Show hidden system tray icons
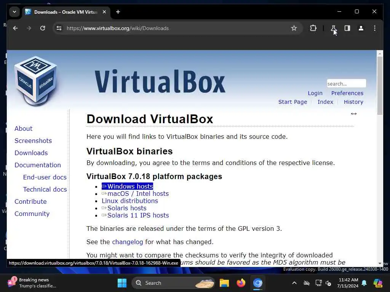Viewport: 390px width, 292px height. (x=294, y=283)
